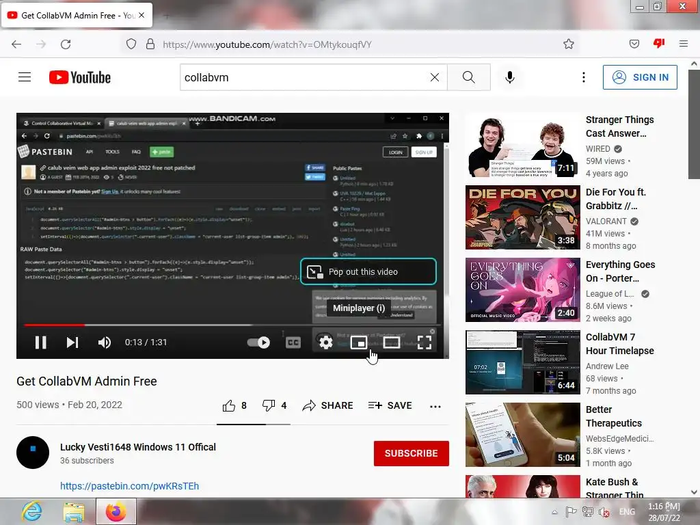The height and width of the screenshot is (525, 700).
Task: Click the Andrew Lee channel name
Action: point(607,366)
